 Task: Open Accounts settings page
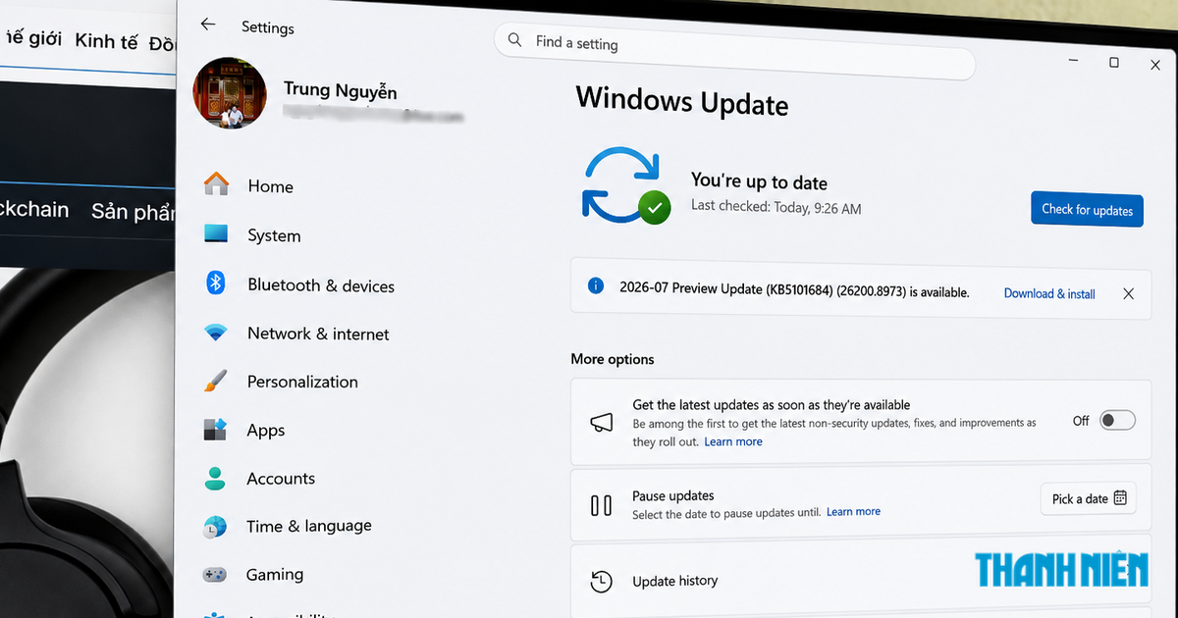[281, 479]
